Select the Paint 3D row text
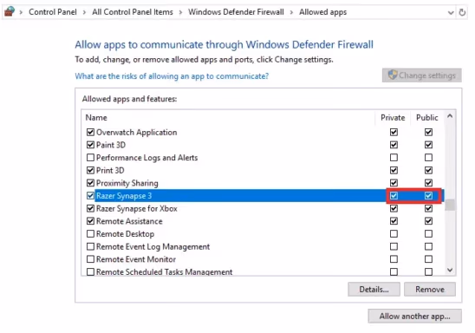 coord(111,145)
